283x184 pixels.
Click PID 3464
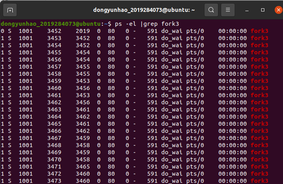(54, 117)
